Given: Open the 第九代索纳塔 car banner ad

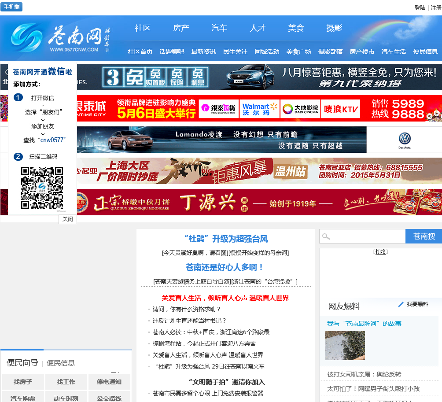Looking at the screenshot, I should 259,77.
